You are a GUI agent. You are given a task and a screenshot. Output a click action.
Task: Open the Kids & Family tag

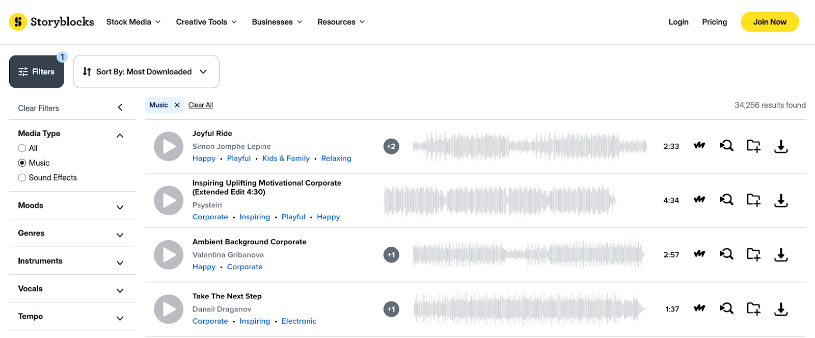pyautogui.click(x=286, y=159)
